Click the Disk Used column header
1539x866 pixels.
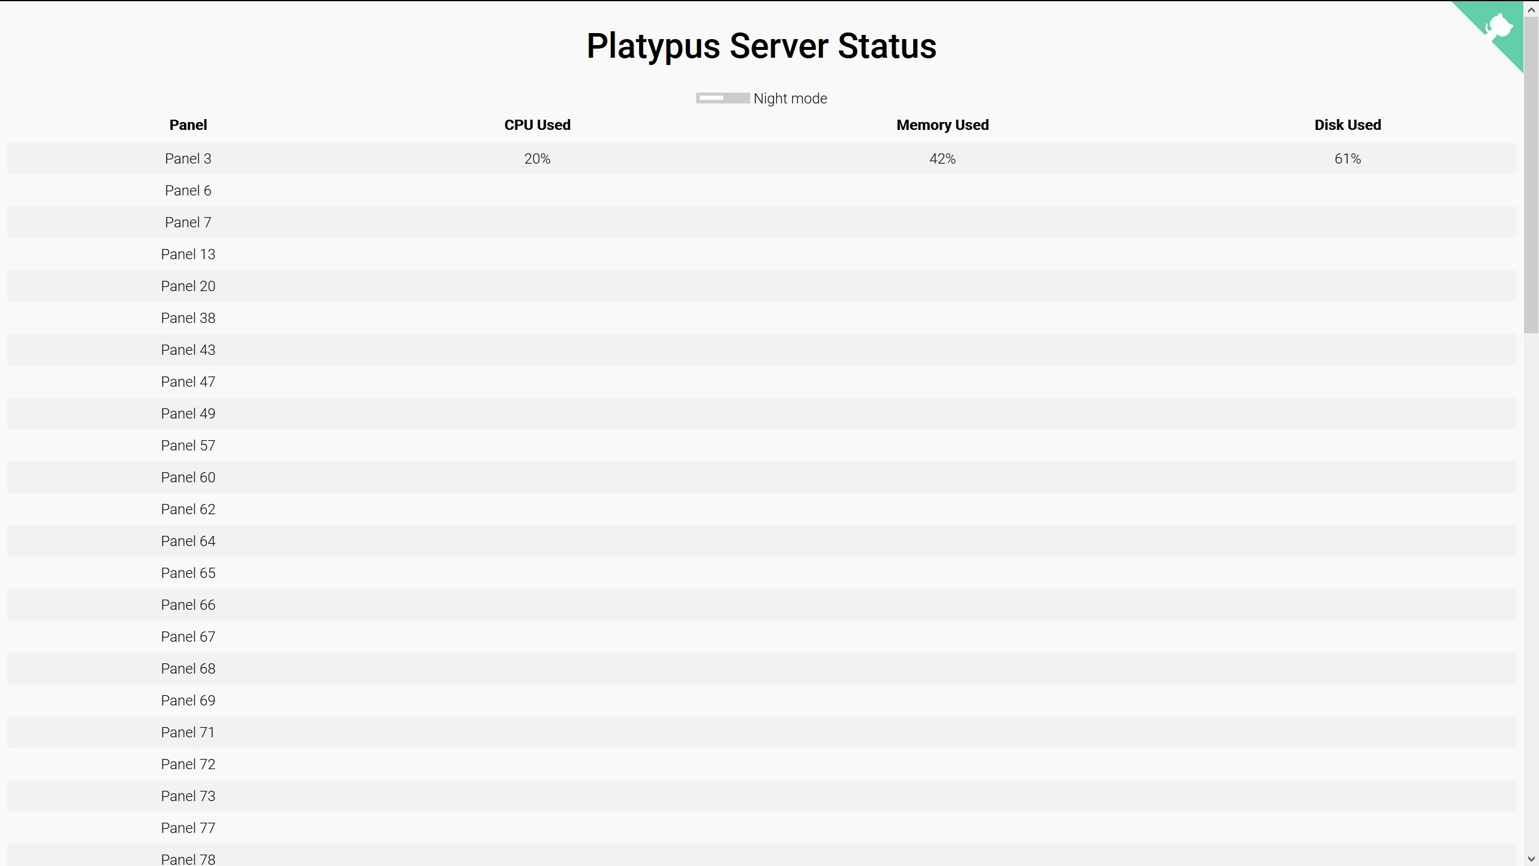coord(1347,125)
